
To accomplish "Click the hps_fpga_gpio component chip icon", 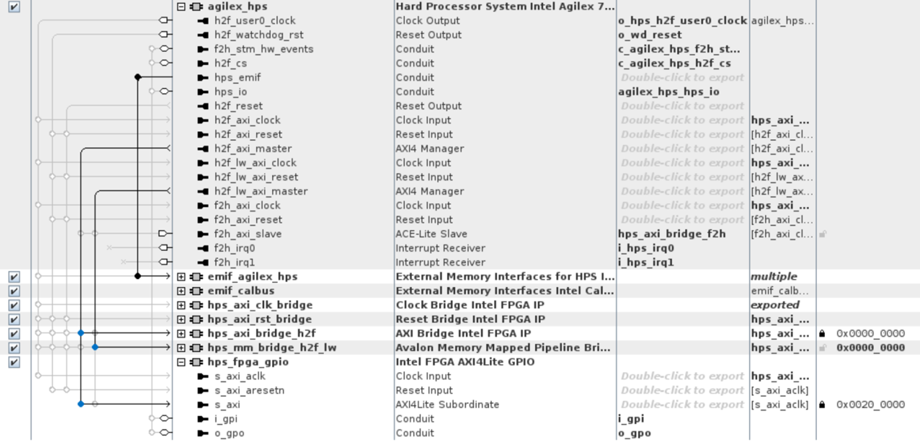I will [196, 362].
